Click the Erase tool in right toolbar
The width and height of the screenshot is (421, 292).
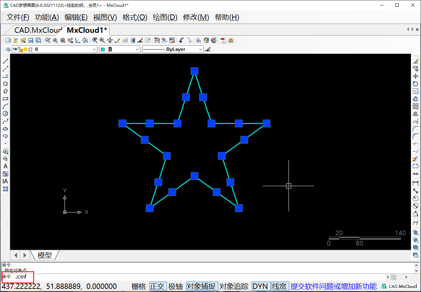pos(416,61)
